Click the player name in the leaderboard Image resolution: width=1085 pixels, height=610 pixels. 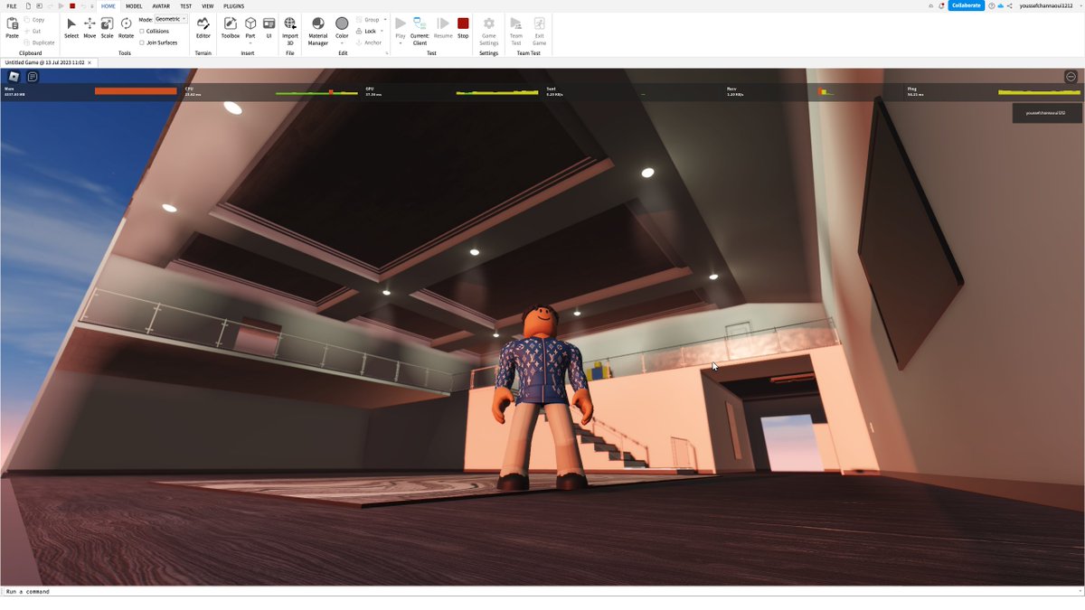(x=1045, y=113)
